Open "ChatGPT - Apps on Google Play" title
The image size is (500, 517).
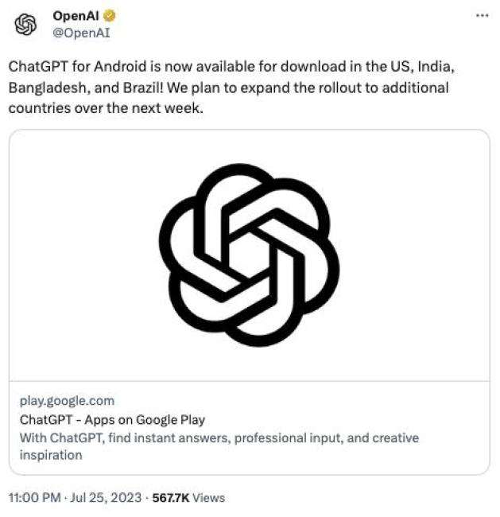click(112, 419)
